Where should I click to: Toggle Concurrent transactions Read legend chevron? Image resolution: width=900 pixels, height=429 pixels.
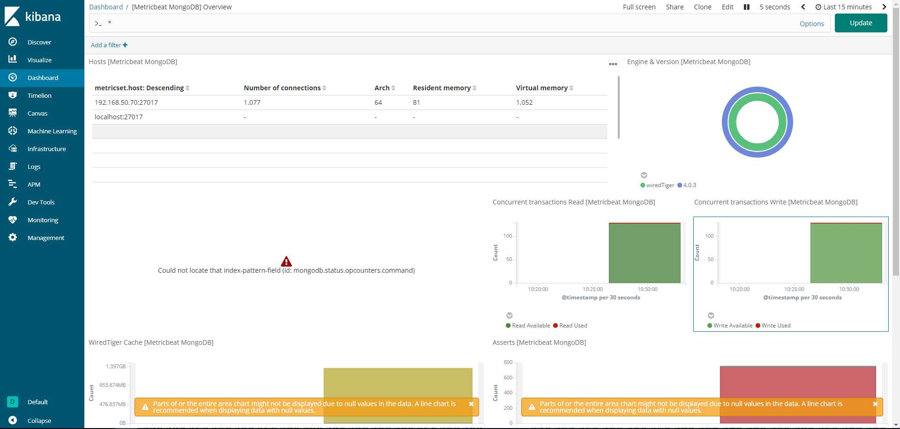[510, 315]
